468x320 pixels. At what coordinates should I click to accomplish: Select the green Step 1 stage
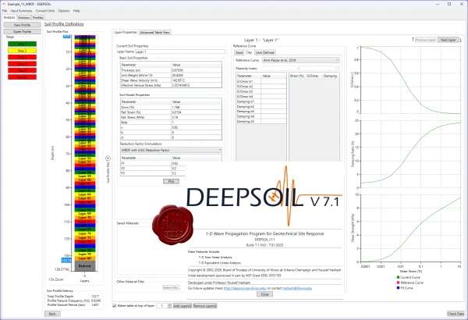(x=22, y=44)
